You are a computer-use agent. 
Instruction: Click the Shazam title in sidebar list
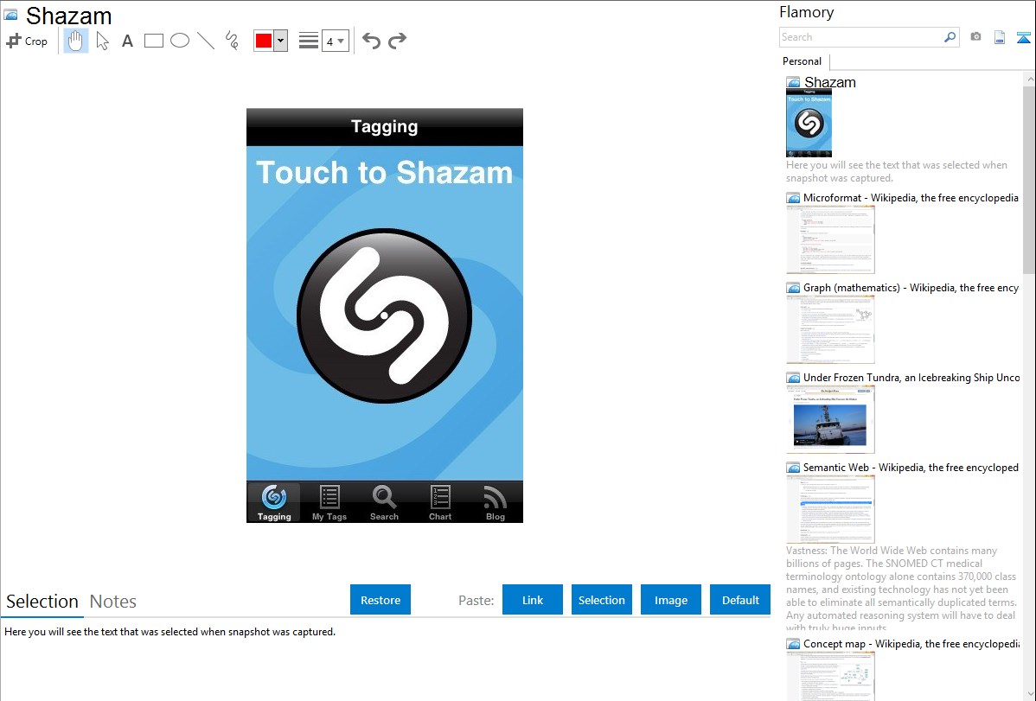tap(830, 83)
